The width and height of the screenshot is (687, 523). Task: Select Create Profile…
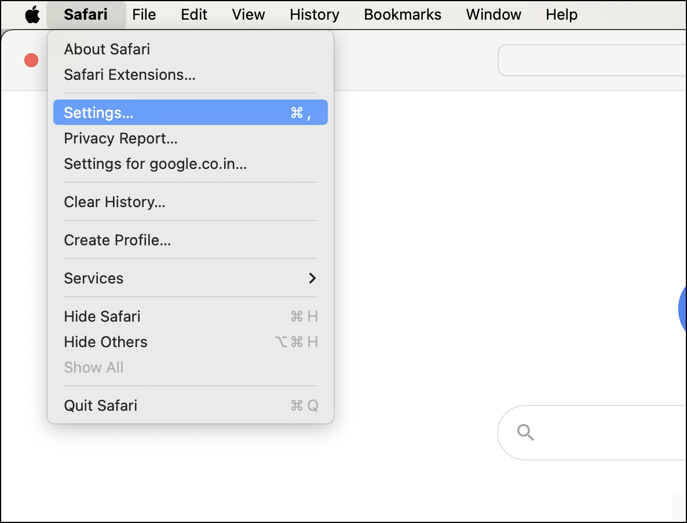pyautogui.click(x=190, y=240)
